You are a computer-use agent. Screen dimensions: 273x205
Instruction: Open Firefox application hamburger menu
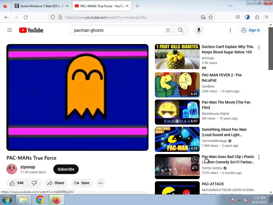(267, 17)
